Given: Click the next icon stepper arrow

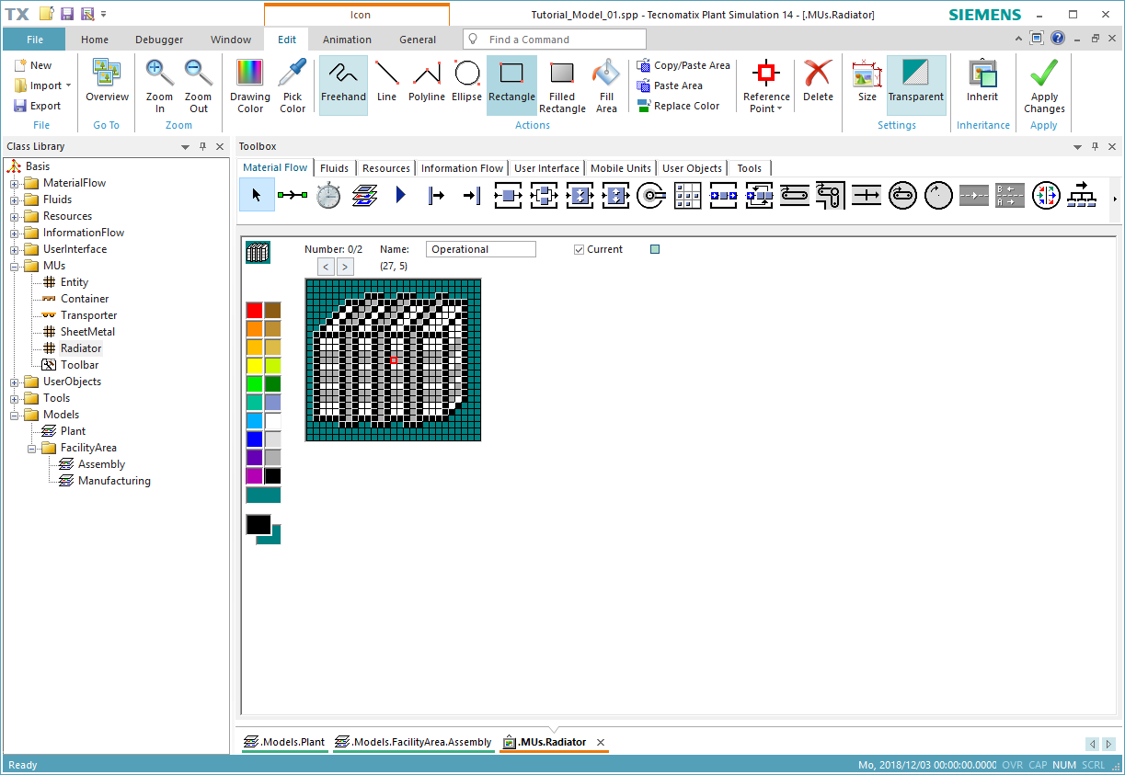Looking at the screenshot, I should (x=345, y=266).
